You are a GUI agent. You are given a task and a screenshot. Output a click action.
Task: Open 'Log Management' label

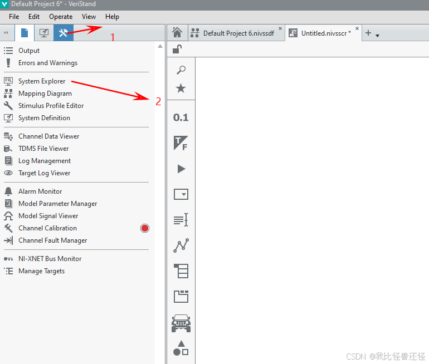(x=45, y=161)
